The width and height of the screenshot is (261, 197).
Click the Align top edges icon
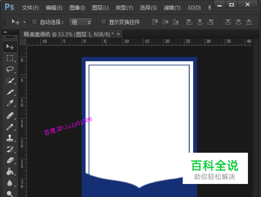[155, 22]
